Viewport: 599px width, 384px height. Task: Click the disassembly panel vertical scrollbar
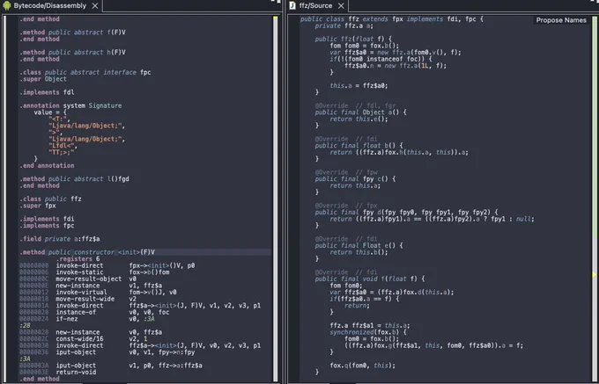[x=276, y=198]
